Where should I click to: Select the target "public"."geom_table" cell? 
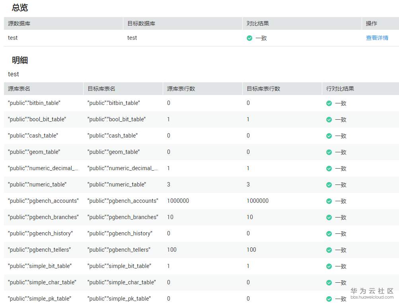(113, 152)
